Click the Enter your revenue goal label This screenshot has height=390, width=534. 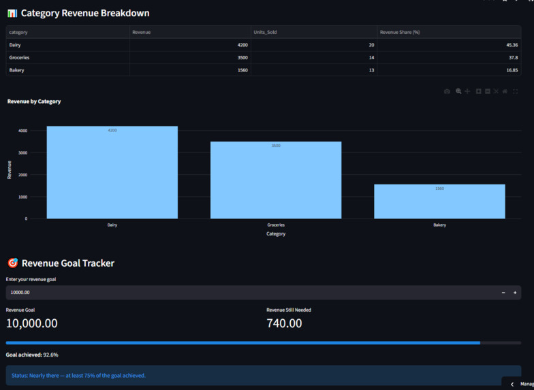click(31, 279)
